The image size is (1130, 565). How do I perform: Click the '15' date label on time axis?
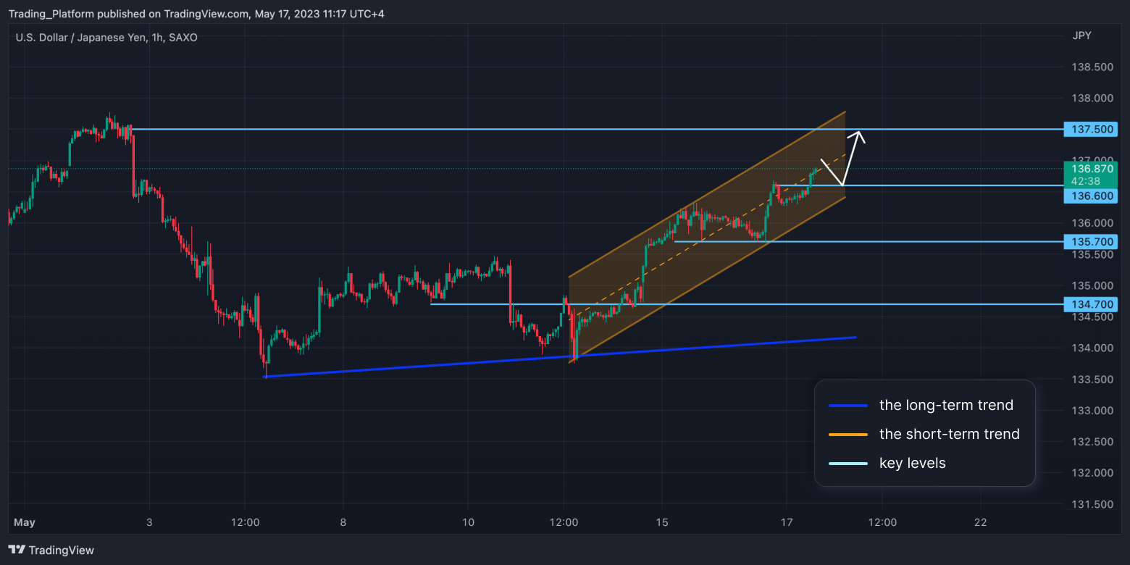pos(662,522)
